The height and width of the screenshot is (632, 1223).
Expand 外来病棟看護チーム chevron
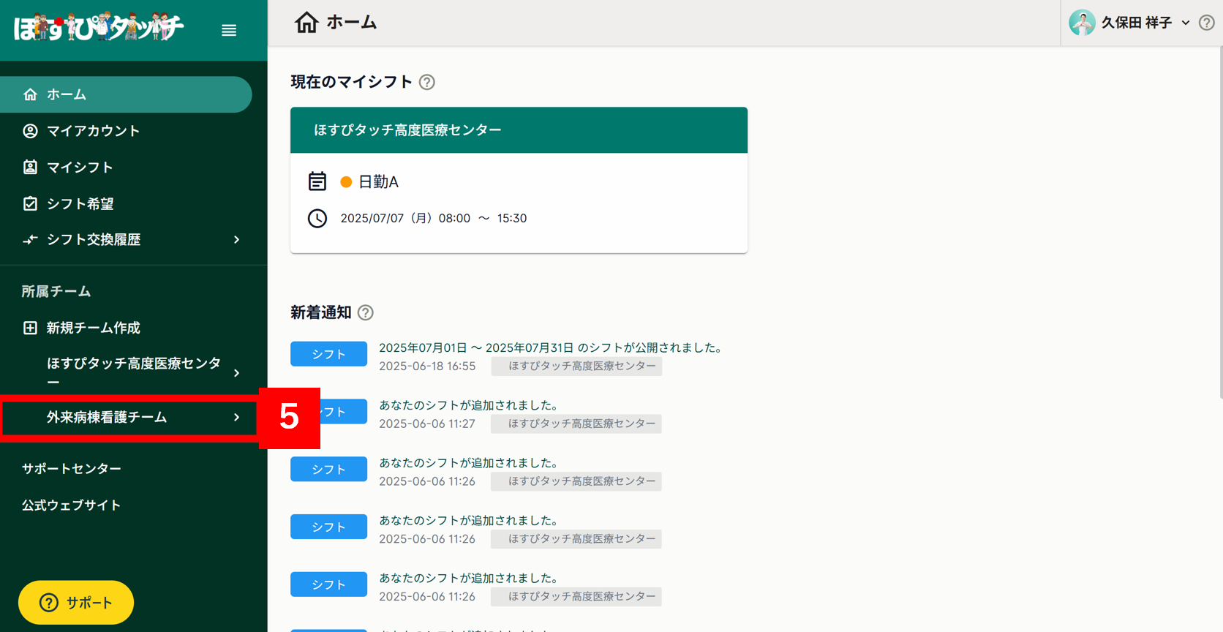(236, 417)
